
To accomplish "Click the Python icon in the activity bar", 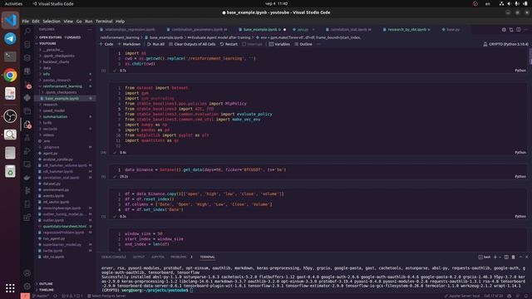I will (x=27, y=98).
